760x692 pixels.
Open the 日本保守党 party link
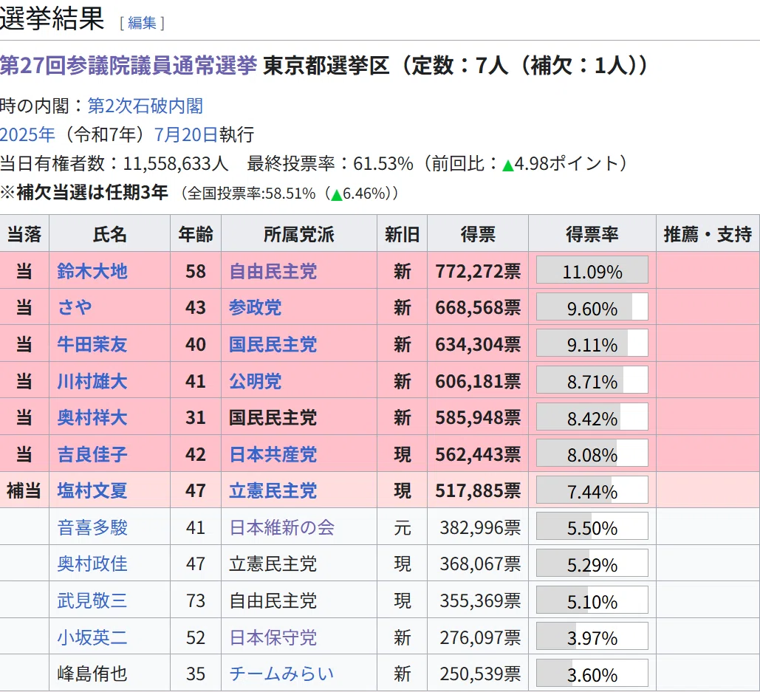(x=273, y=637)
